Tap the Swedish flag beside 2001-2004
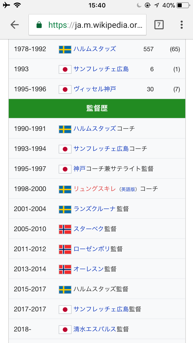 point(65,209)
